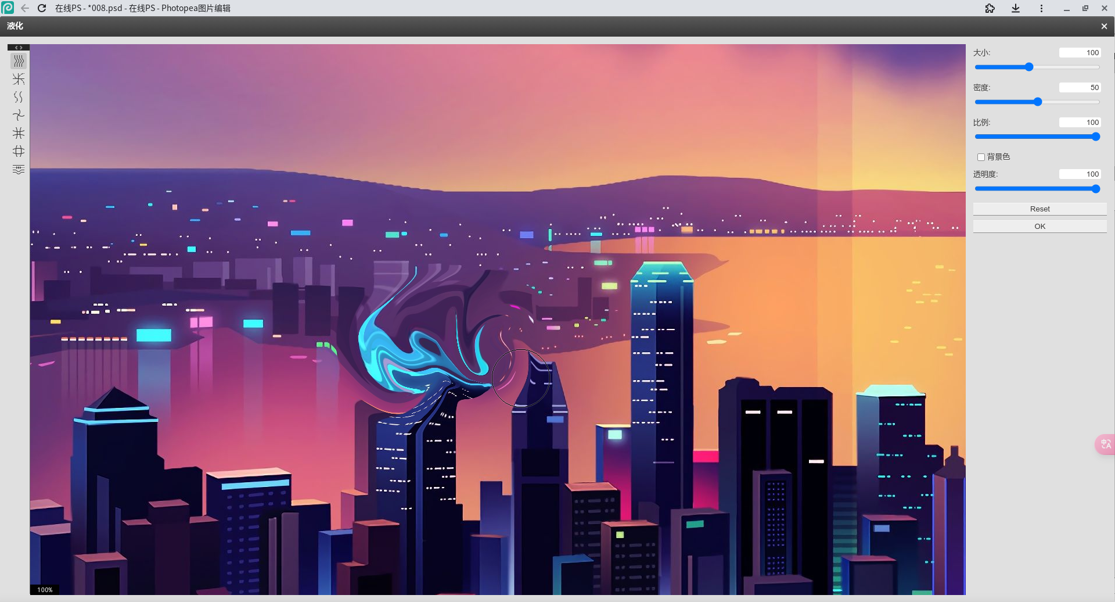Select the Smooth tool with wavy lines
This screenshot has width=1115, height=602.
click(x=19, y=97)
